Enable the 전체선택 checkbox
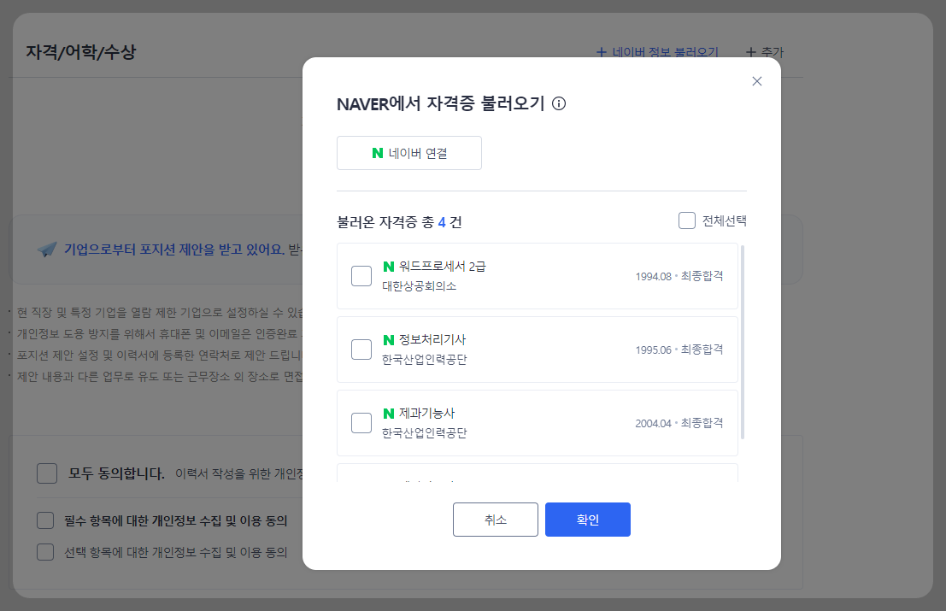 point(686,220)
